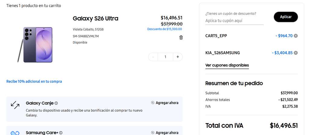
Task: Click the Galaxy Canje swap arrows icon
Action: click(15, 105)
